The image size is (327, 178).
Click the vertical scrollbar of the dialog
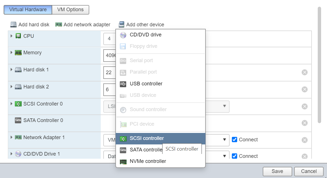pyautogui.click(x=319, y=64)
